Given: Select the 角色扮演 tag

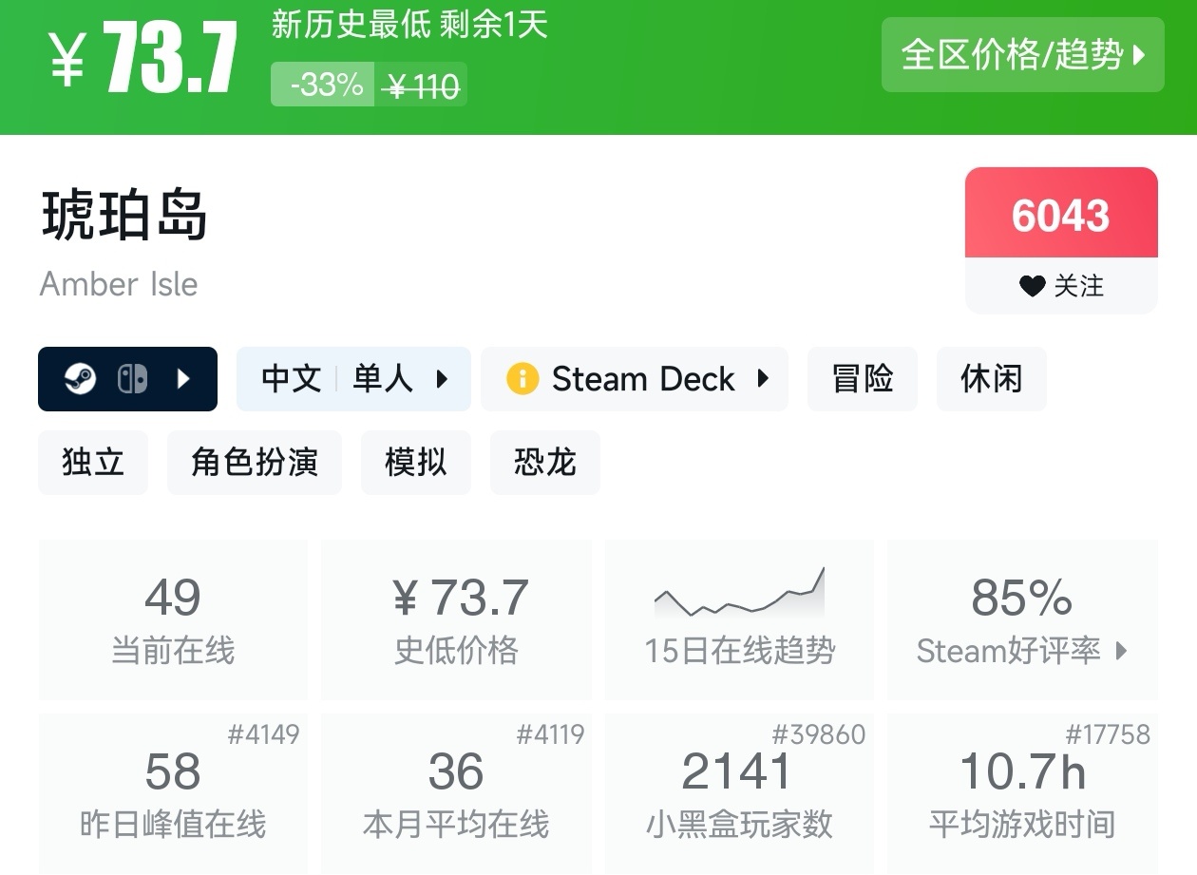Looking at the screenshot, I should pos(254,463).
